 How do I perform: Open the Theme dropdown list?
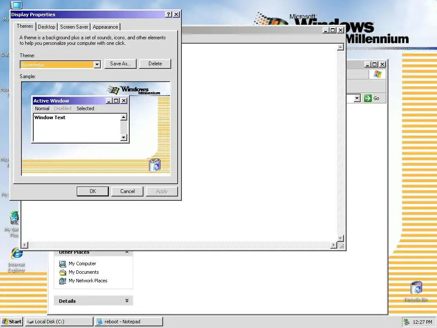click(x=97, y=65)
